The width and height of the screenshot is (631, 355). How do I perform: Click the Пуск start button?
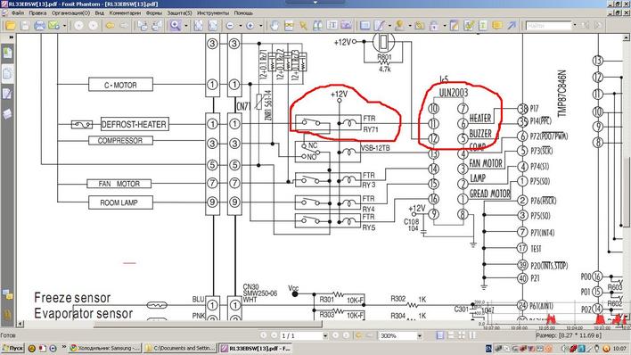coord(12,348)
